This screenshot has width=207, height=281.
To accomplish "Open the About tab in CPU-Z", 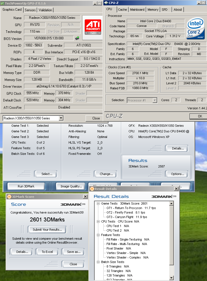I will 177,10.
